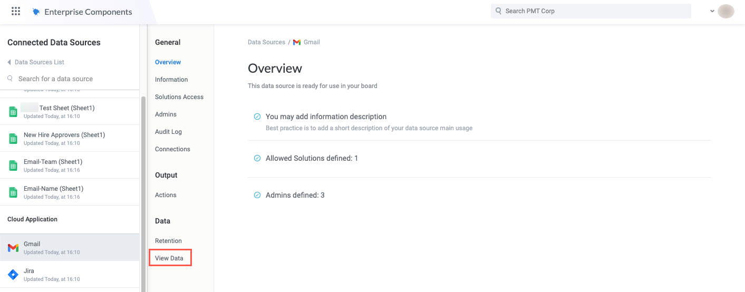
Task: Go back via Data Sources List arrow
Action: pos(9,62)
